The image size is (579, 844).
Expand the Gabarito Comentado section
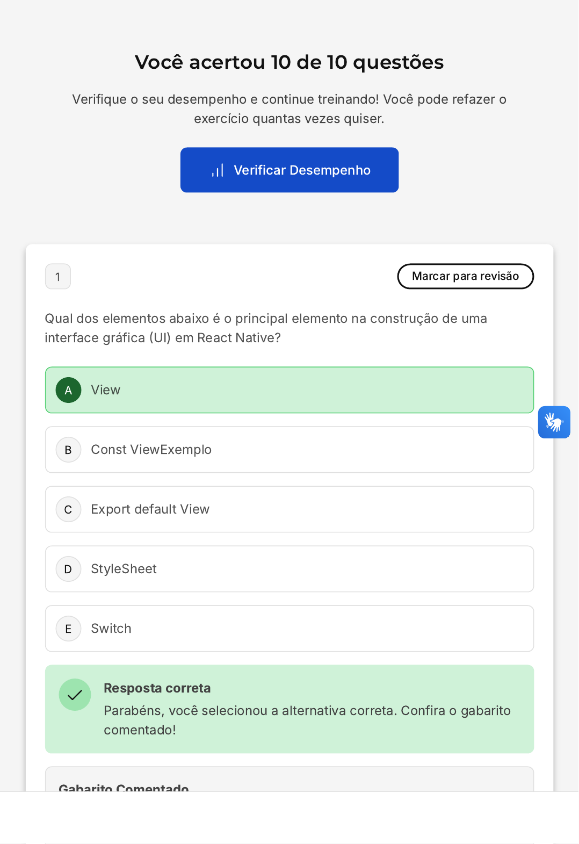[124, 786]
